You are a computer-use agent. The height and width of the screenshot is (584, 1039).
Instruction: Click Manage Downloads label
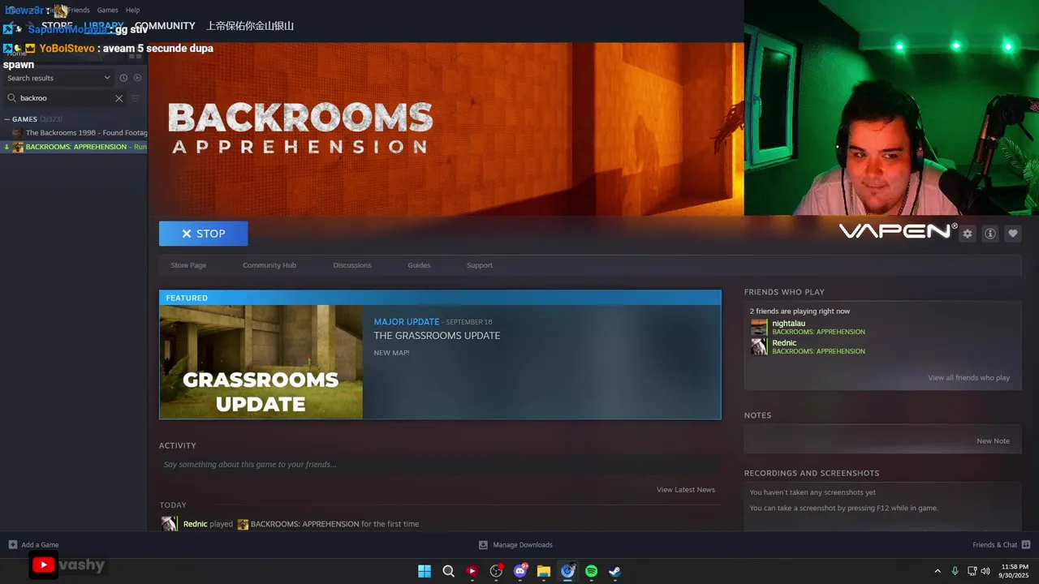(523, 545)
